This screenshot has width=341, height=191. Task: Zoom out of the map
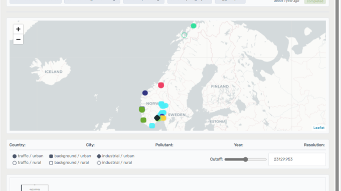18,39
